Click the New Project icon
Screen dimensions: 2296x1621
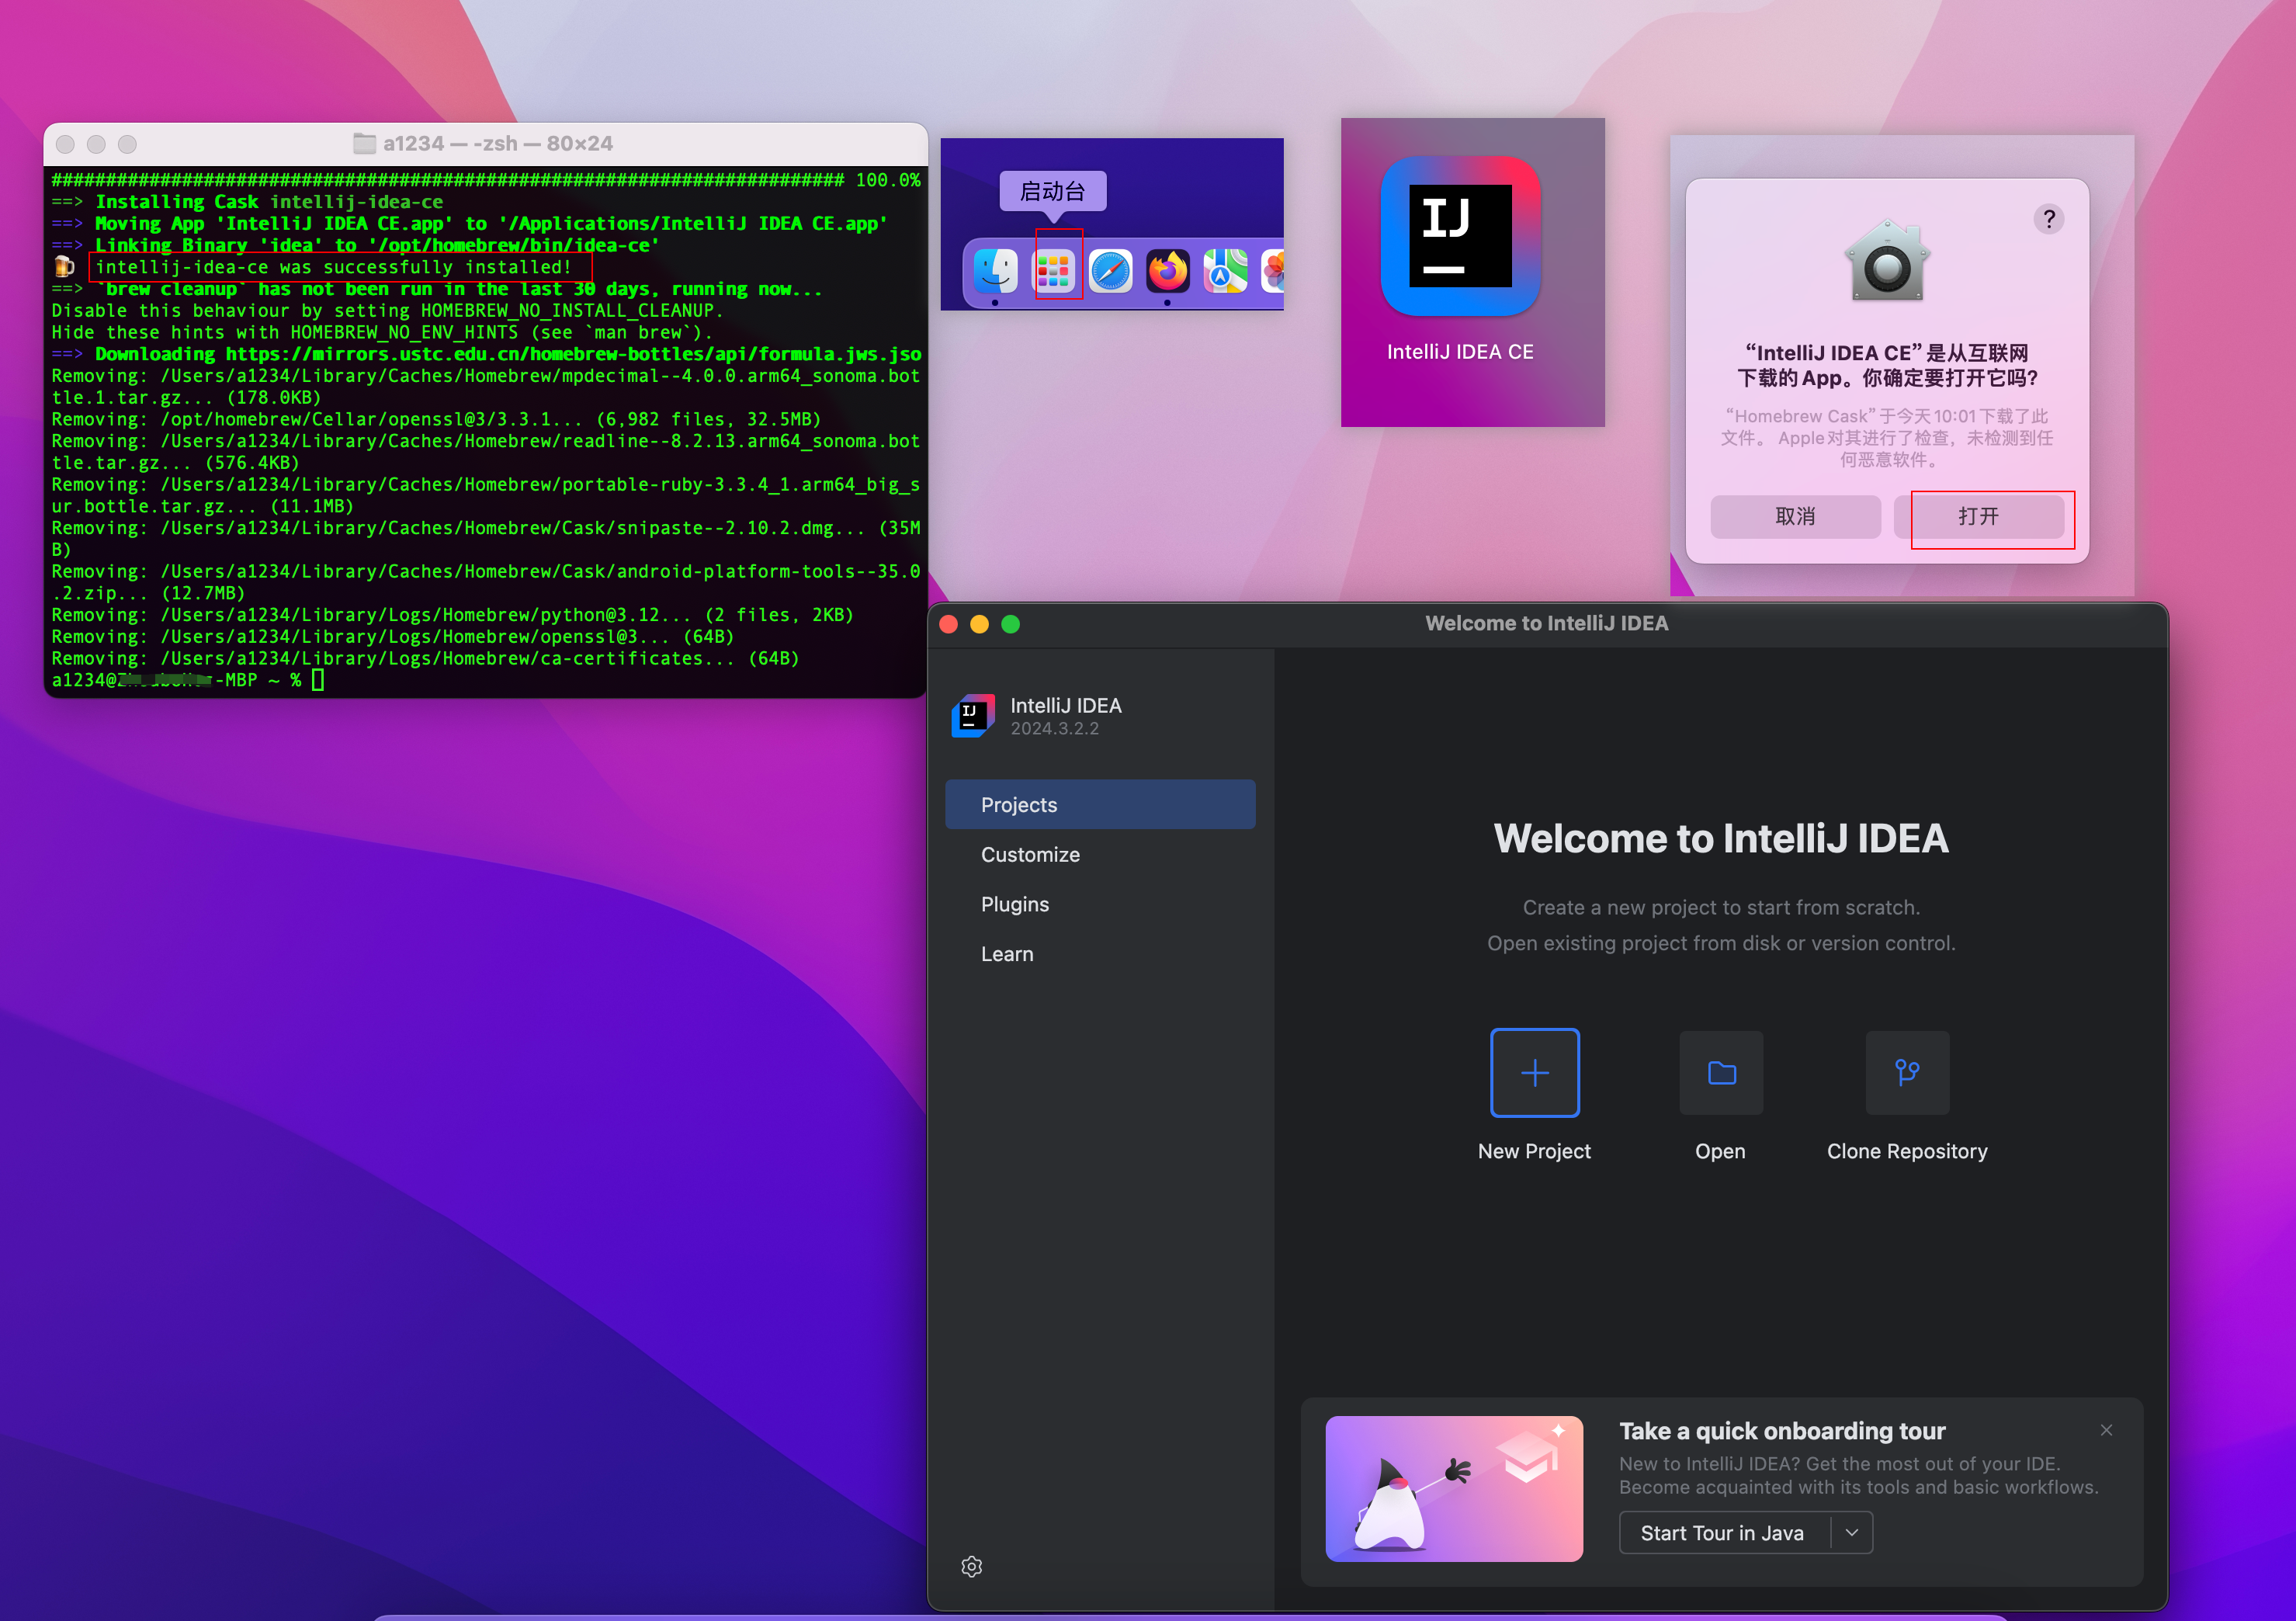point(1534,1072)
